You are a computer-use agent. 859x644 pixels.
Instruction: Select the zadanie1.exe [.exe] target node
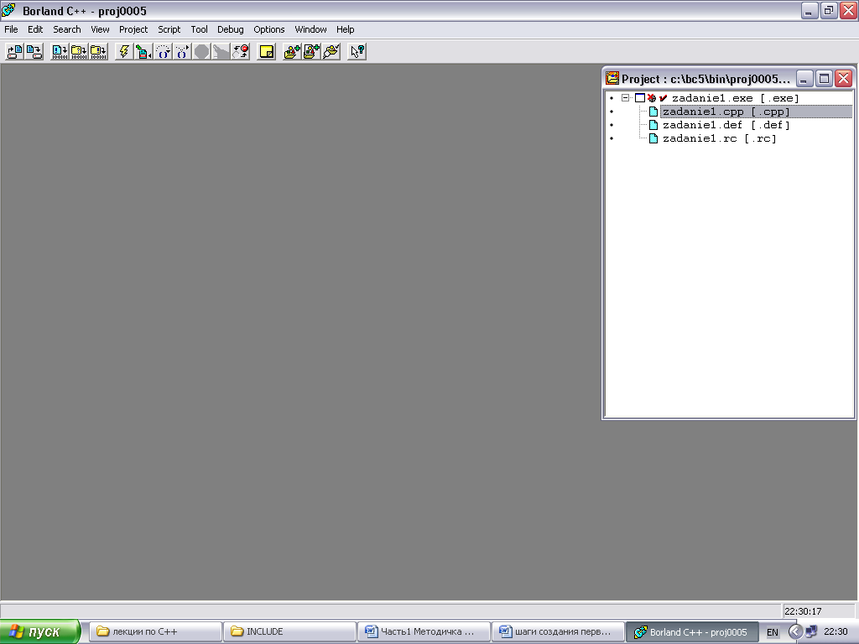(x=735, y=98)
